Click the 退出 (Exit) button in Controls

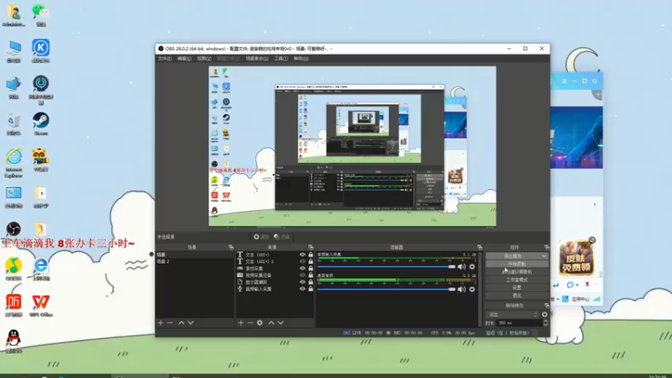517,296
